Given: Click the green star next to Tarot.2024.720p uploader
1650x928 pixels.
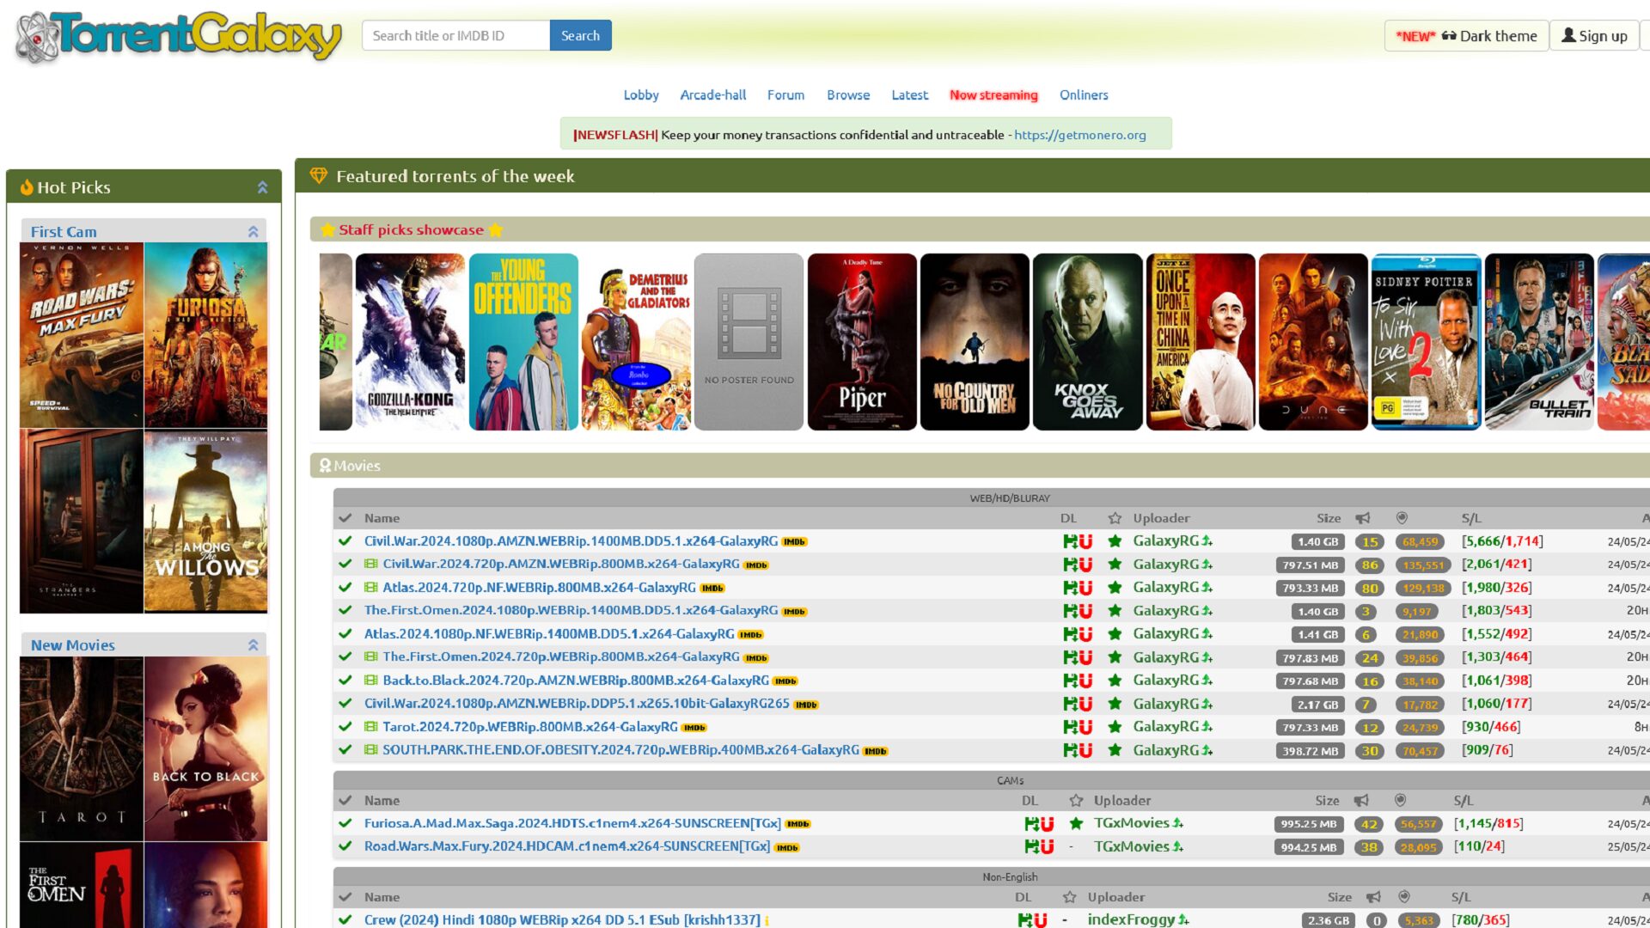Looking at the screenshot, I should pyautogui.click(x=1115, y=727).
